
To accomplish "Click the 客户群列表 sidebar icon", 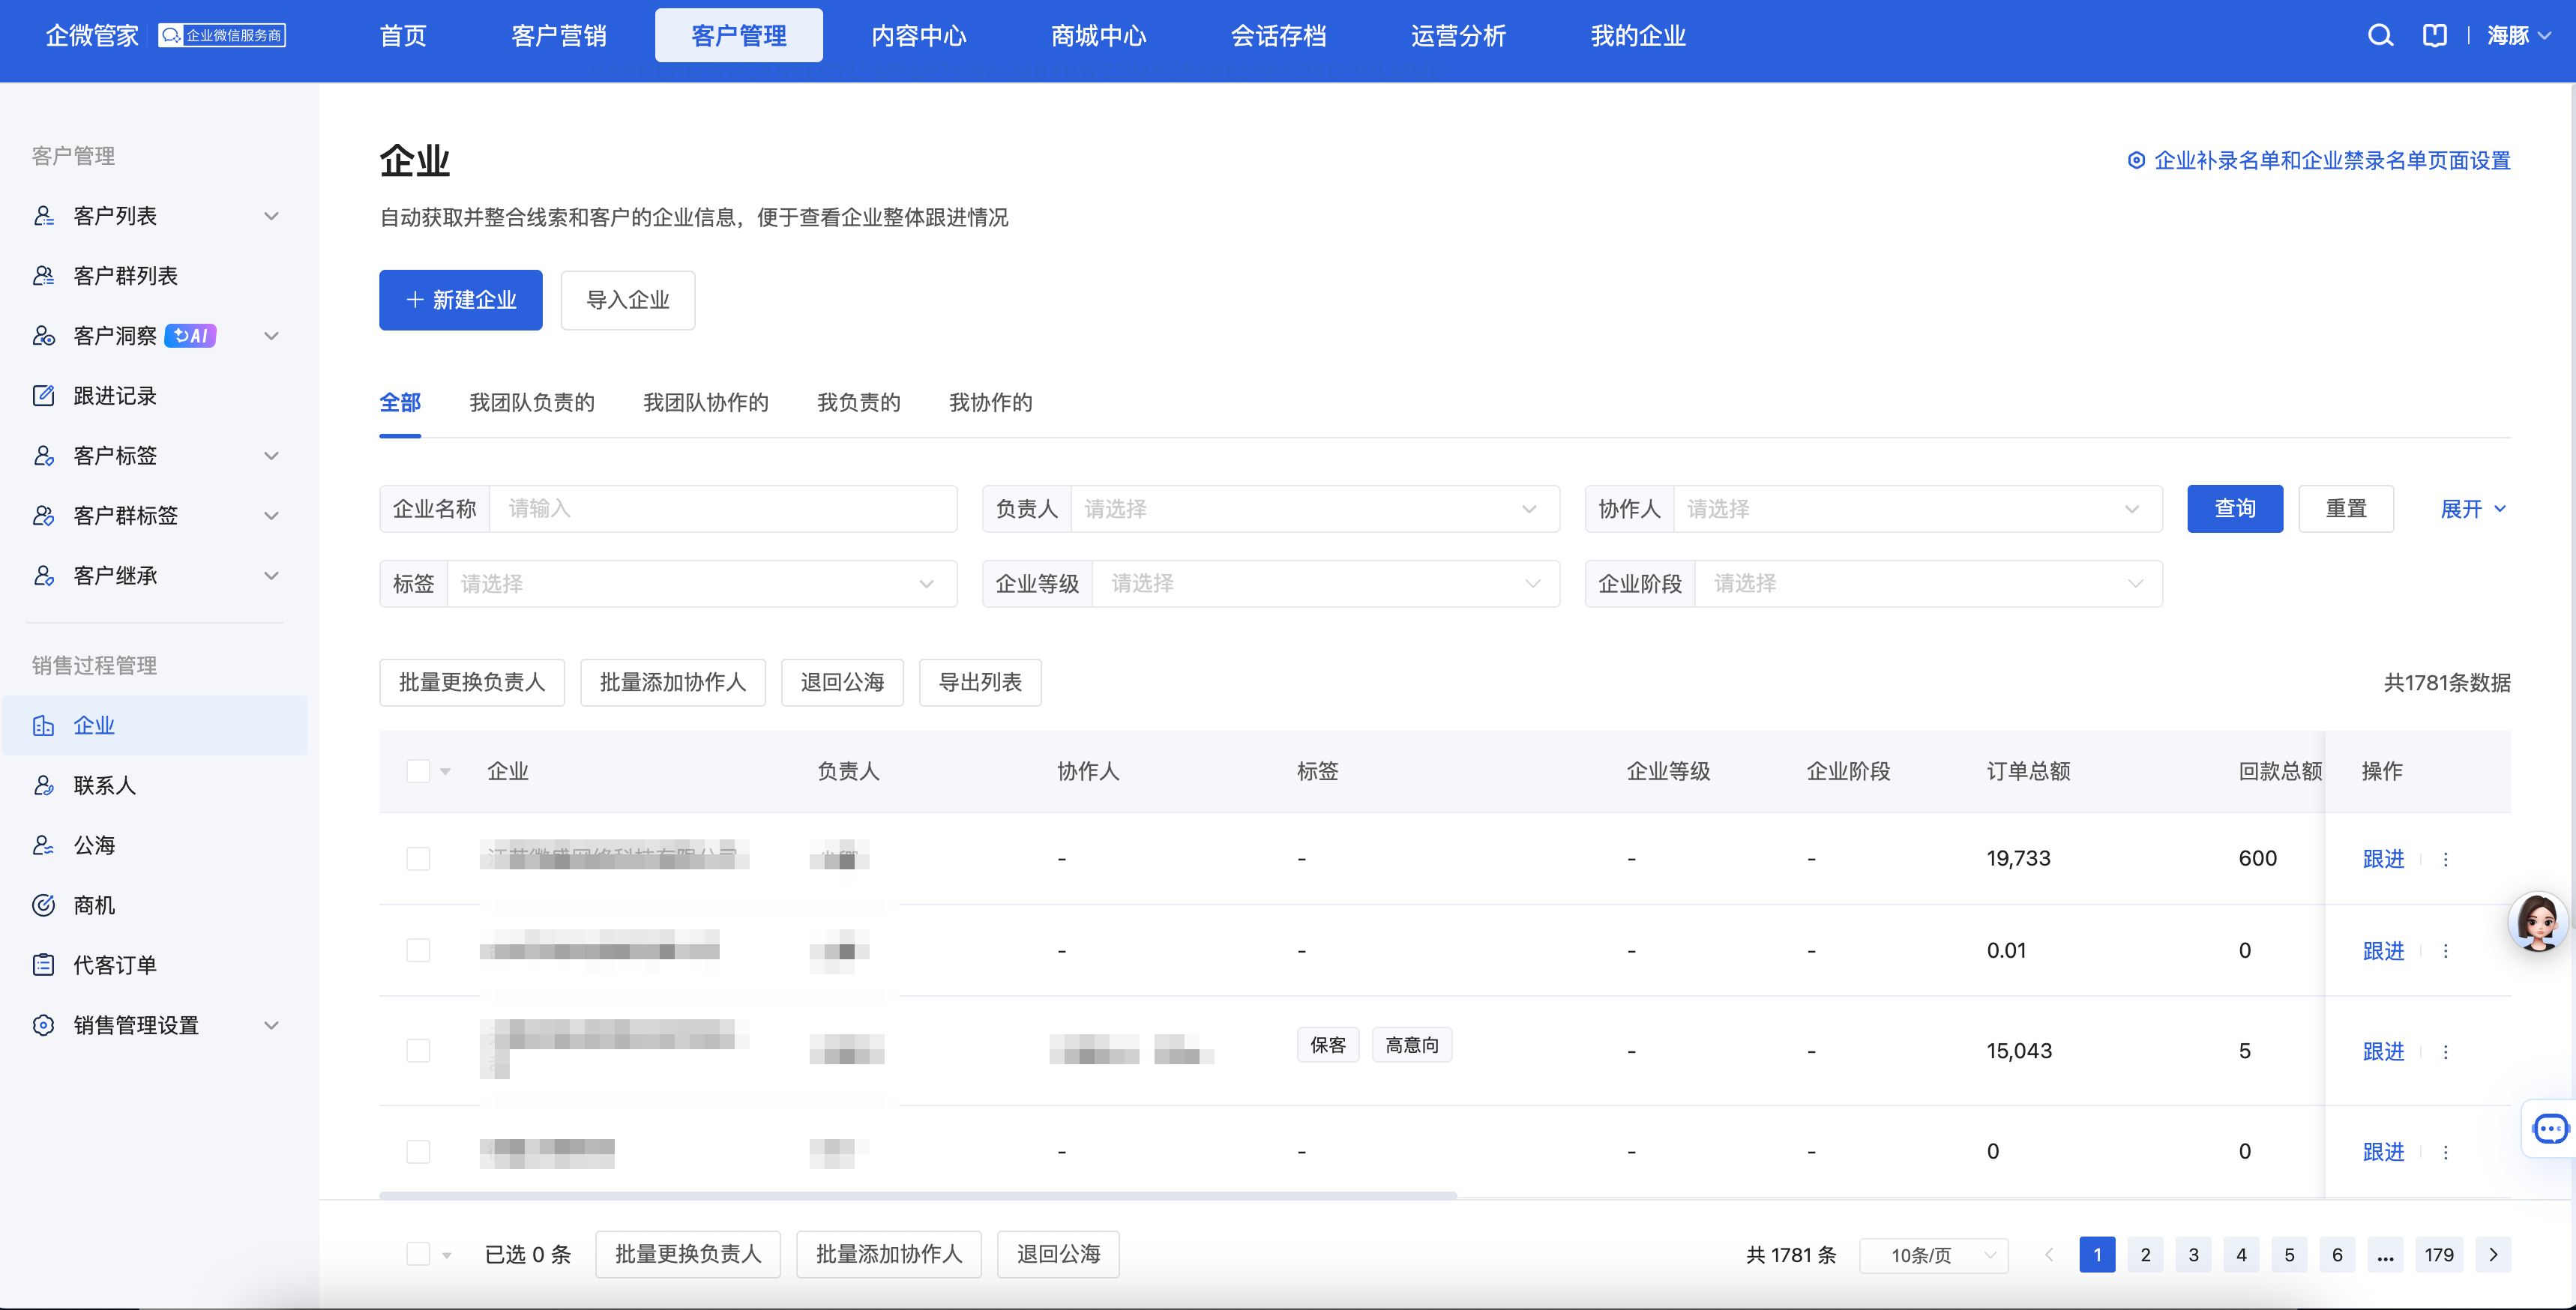I will coord(43,276).
